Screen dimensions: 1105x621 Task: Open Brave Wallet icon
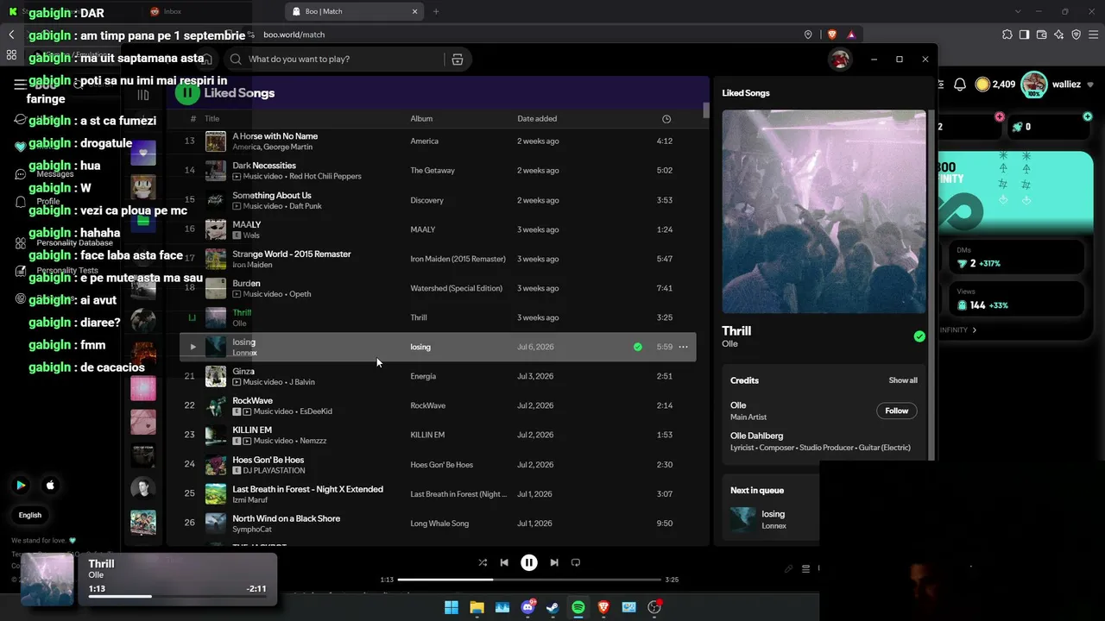coord(1041,34)
